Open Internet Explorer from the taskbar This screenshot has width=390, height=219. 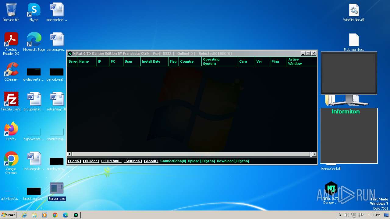tap(24, 215)
